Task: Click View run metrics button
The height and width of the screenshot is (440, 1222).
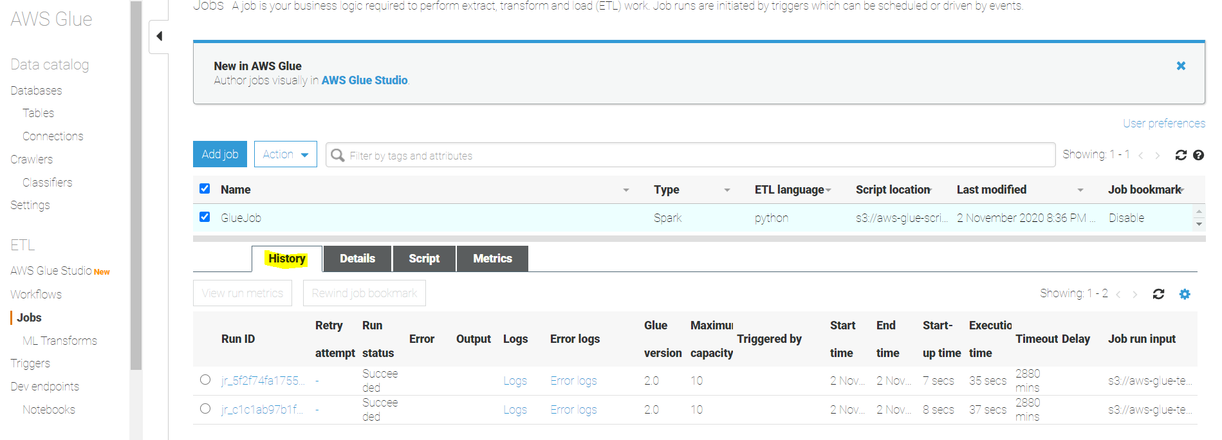Action: (x=243, y=293)
